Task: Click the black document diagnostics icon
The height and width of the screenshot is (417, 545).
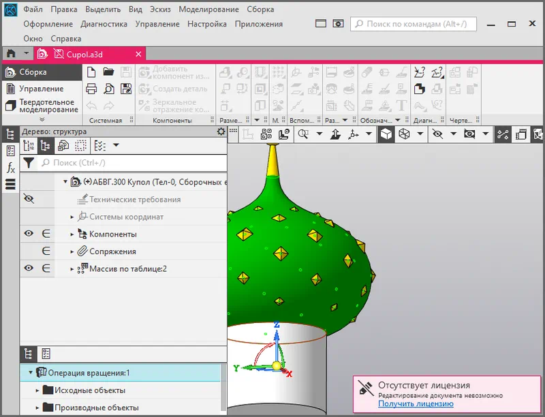Action: point(420,89)
